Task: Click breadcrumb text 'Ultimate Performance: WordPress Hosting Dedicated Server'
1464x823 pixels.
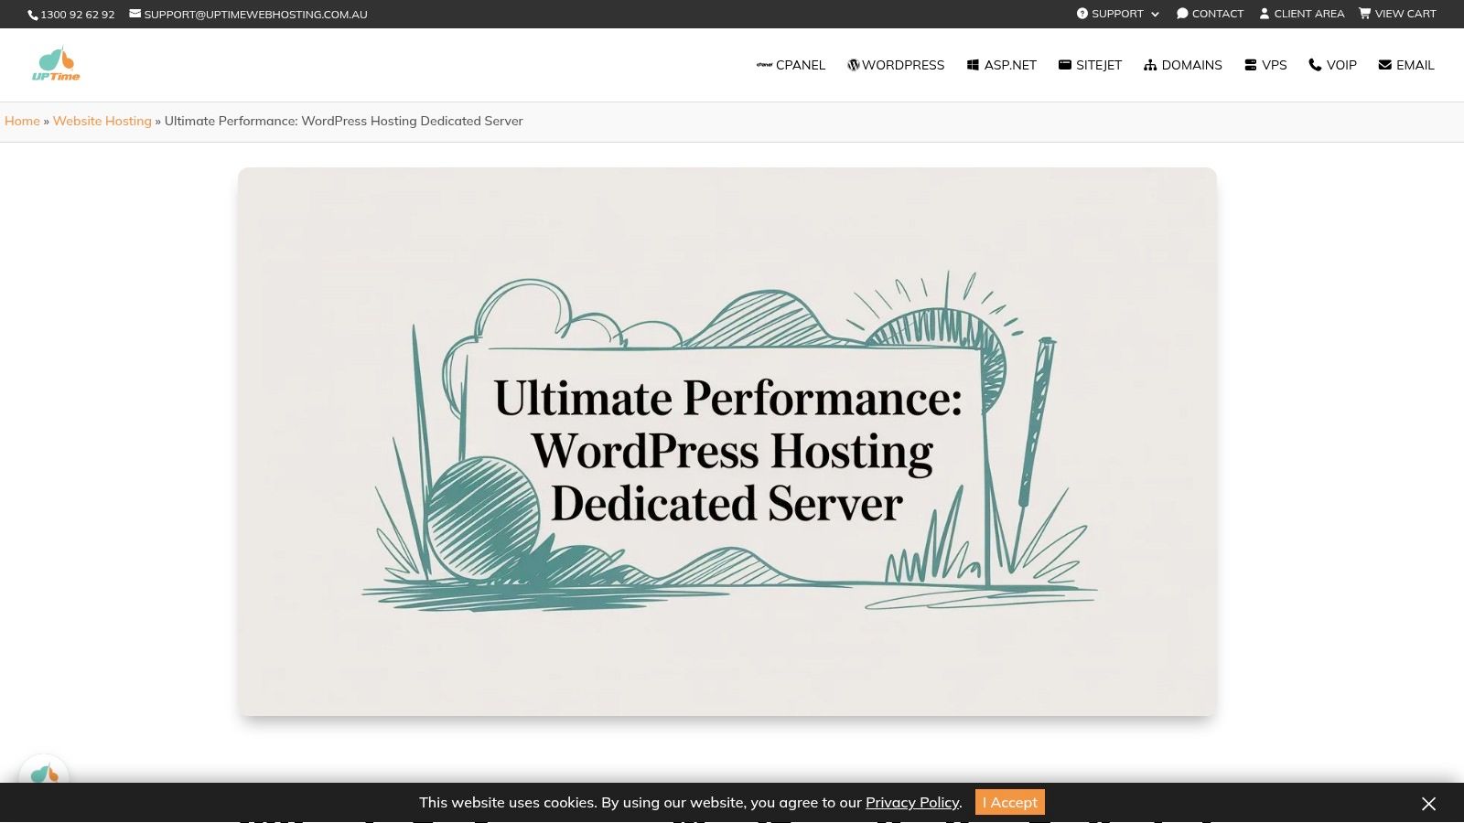Action: pos(344,121)
